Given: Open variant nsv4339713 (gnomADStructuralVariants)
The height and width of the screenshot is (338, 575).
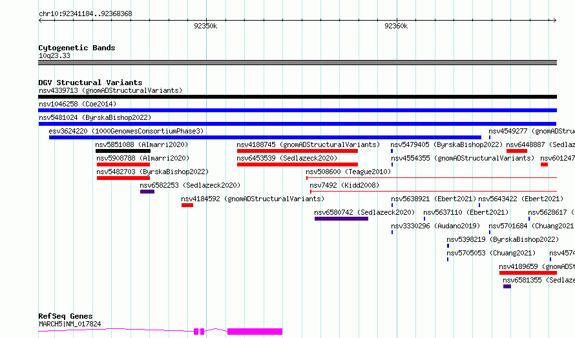Looking at the screenshot, I should click(110, 90).
